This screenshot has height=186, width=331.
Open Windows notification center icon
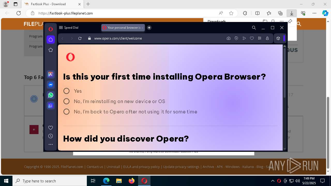[322, 181]
